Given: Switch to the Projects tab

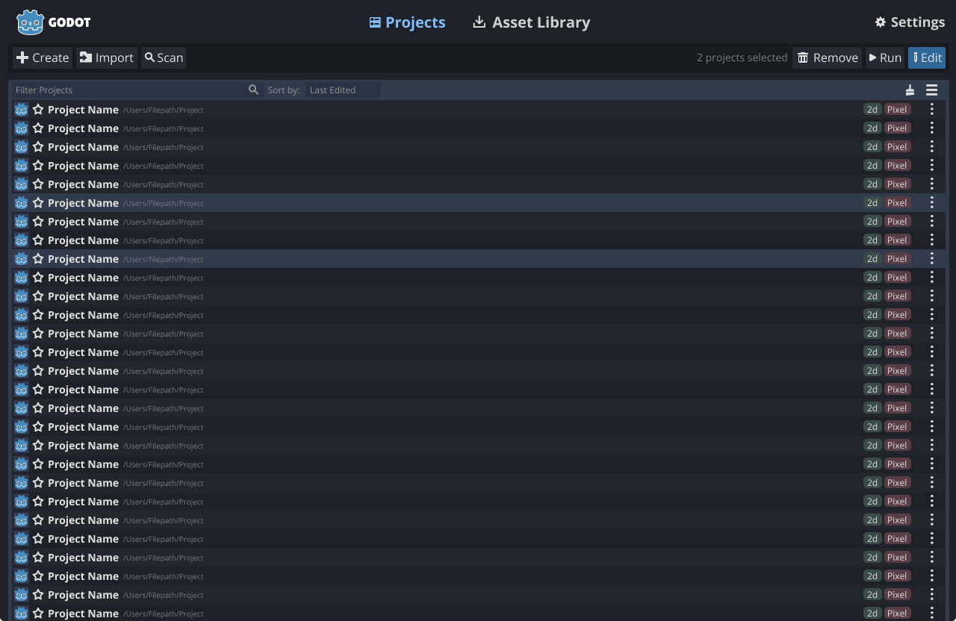Looking at the screenshot, I should click(407, 22).
